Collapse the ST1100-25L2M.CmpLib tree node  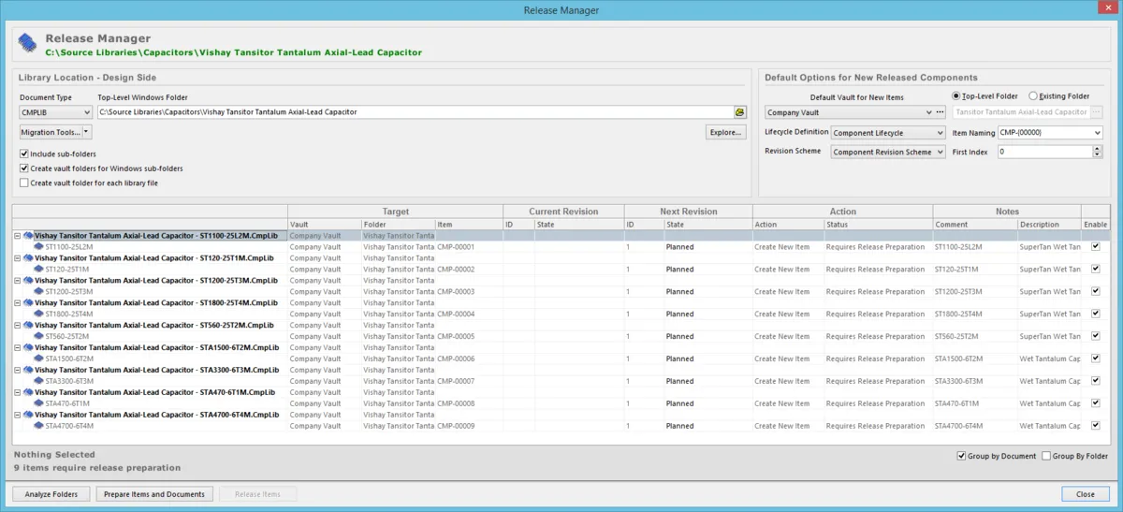click(x=18, y=236)
